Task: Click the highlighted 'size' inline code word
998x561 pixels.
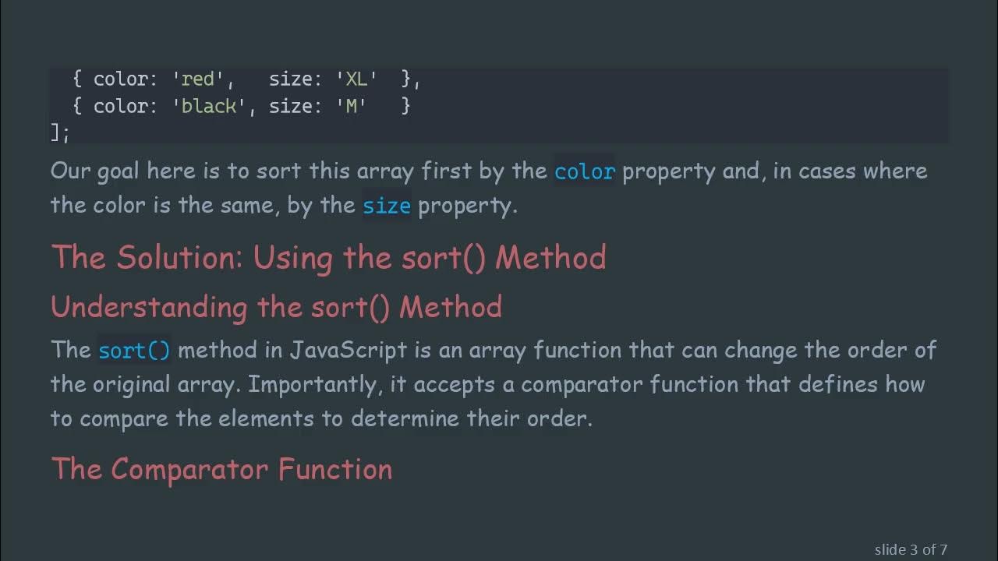Action: (386, 206)
